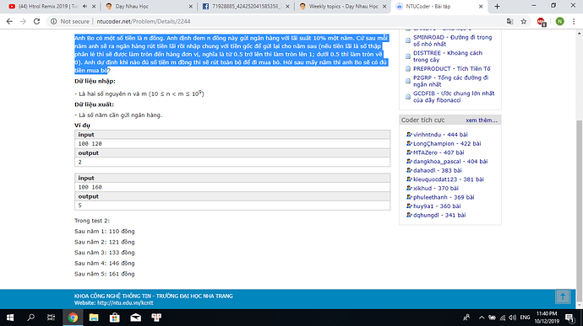Click the second example input 100 160
This screenshot has height=326, width=583.
click(232, 187)
